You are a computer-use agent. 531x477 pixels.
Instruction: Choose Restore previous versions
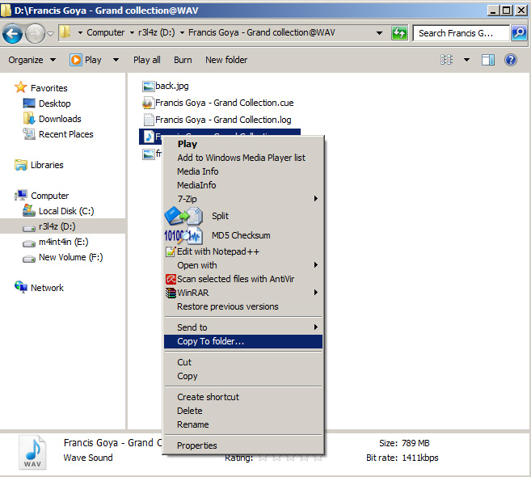pos(243,306)
